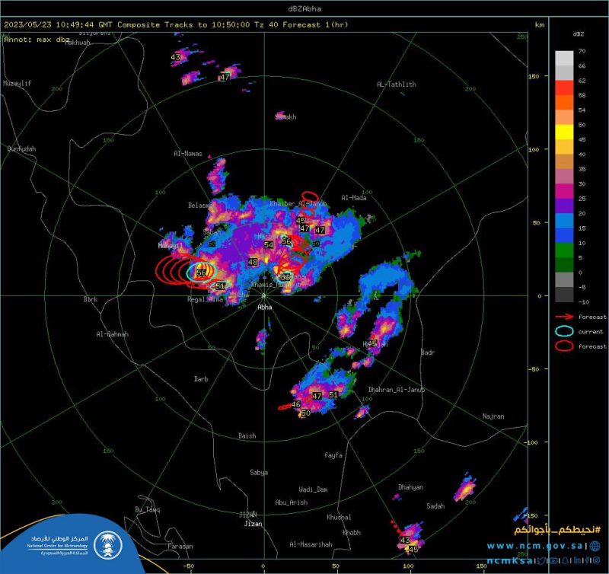Click the Badr location label
Image resolution: width=609 pixels, height=574 pixels.
click(428, 352)
